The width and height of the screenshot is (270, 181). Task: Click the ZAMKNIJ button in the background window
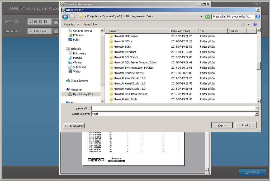point(252,172)
